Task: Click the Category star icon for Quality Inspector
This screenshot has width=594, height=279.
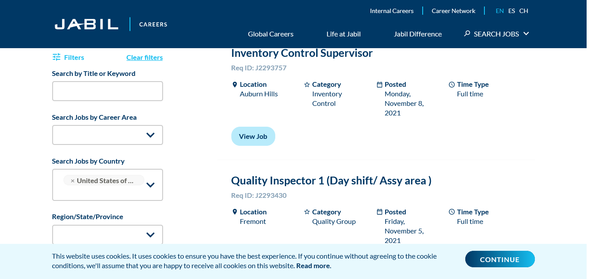Action: [x=307, y=212]
